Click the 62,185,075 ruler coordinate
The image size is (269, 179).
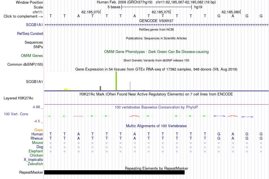tap(161, 12)
